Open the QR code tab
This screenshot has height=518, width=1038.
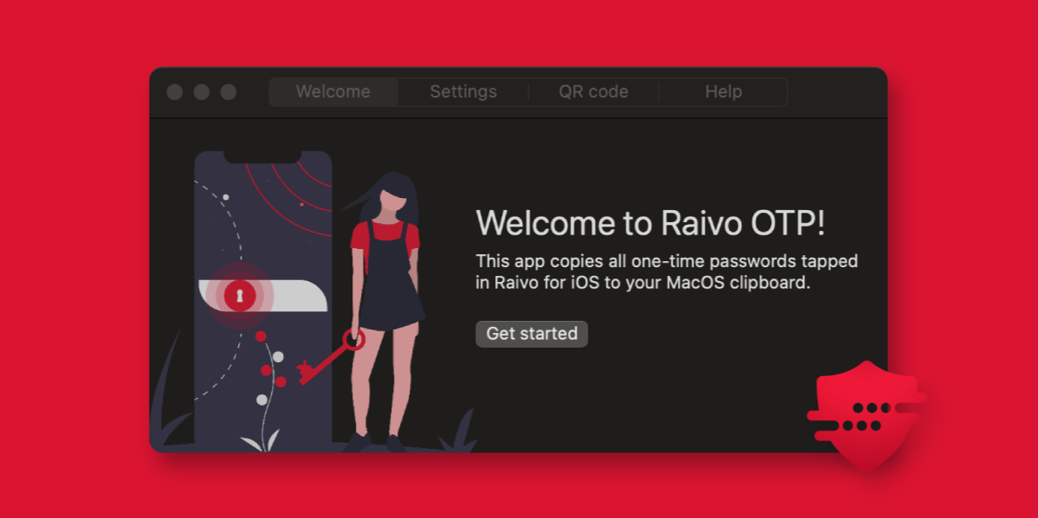click(594, 91)
